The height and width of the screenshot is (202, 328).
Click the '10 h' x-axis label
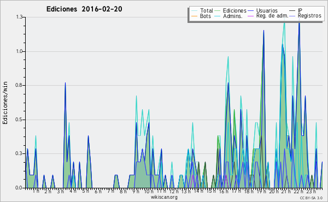[x=149, y=192]
